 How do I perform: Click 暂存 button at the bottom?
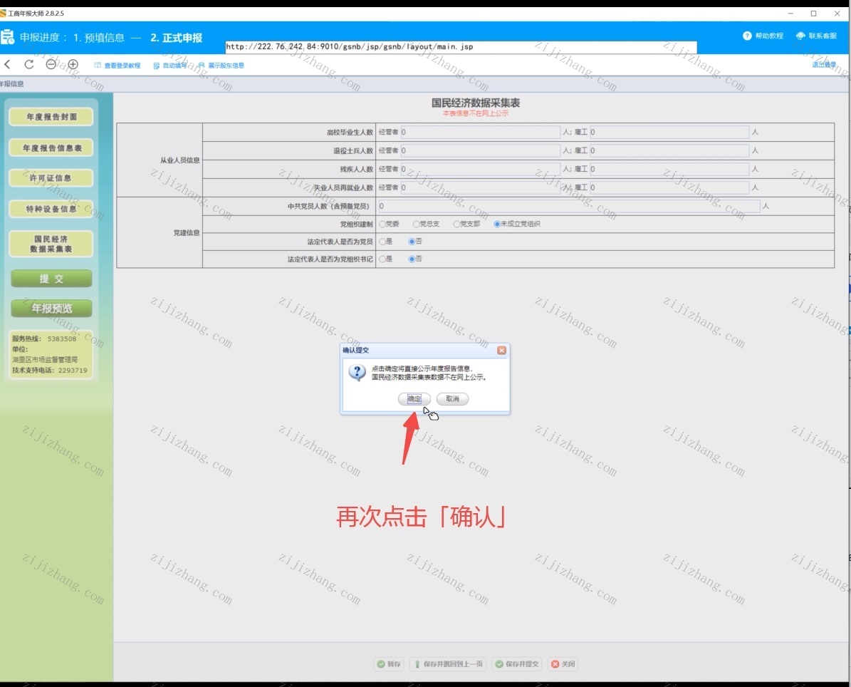[x=389, y=664]
